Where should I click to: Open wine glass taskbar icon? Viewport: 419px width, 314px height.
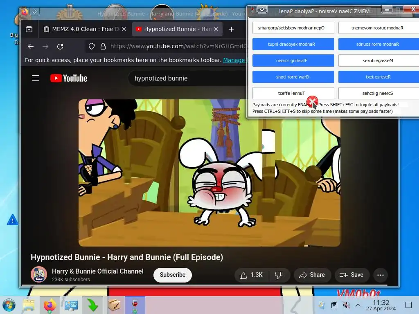[x=135, y=305]
